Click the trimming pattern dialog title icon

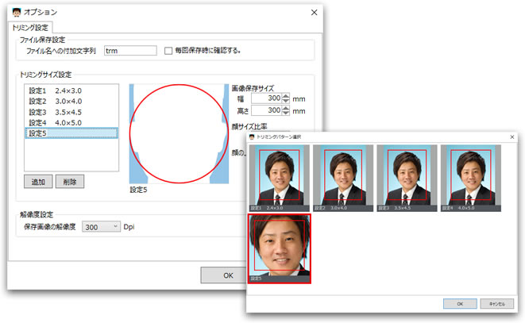pyautogui.click(x=253, y=137)
